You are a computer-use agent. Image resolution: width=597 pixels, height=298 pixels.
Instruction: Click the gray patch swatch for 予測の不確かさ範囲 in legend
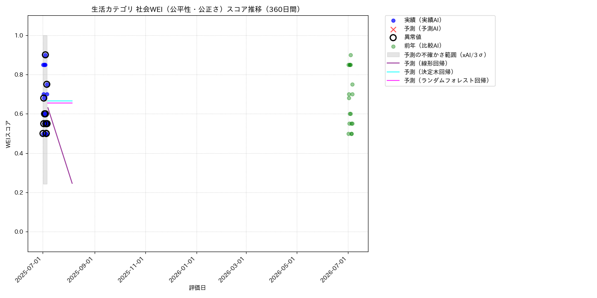pyautogui.click(x=393, y=55)
